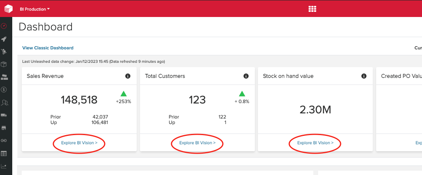The height and width of the screenshot is (175, 422).
Task: Open the shipping truck sidebar icon
Action: 4,115
